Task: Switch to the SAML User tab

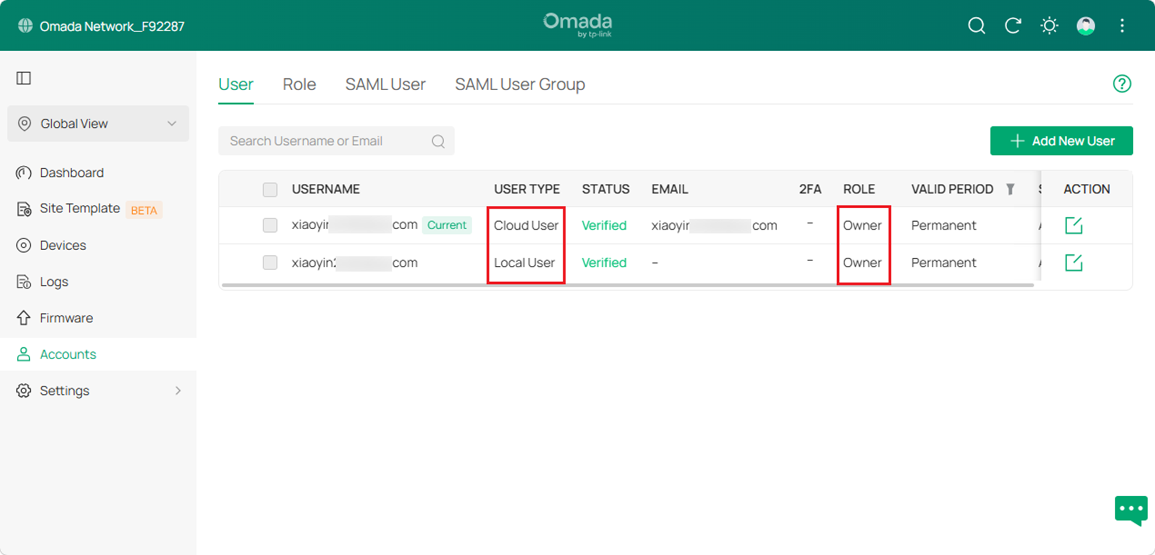Action: coord(385,84)
